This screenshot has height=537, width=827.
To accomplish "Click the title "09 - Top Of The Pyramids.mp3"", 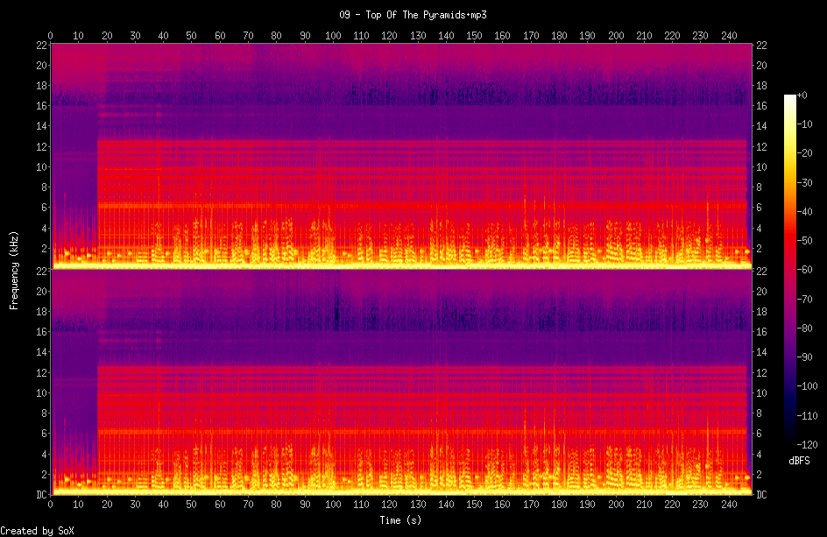I will (x=413, y=15).
